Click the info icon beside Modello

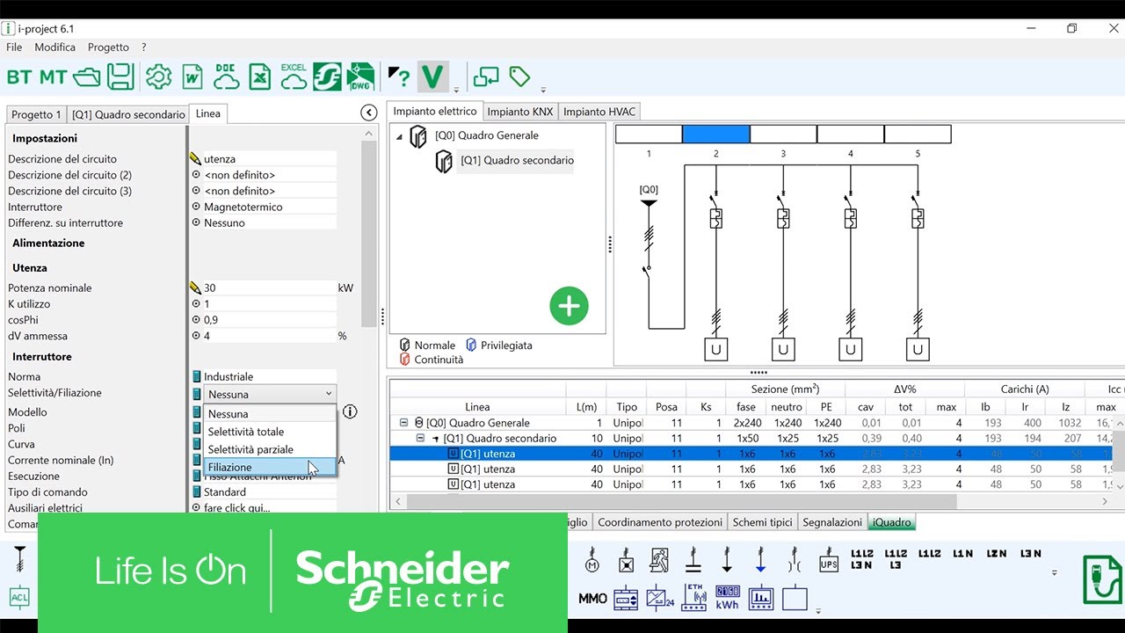350,411
